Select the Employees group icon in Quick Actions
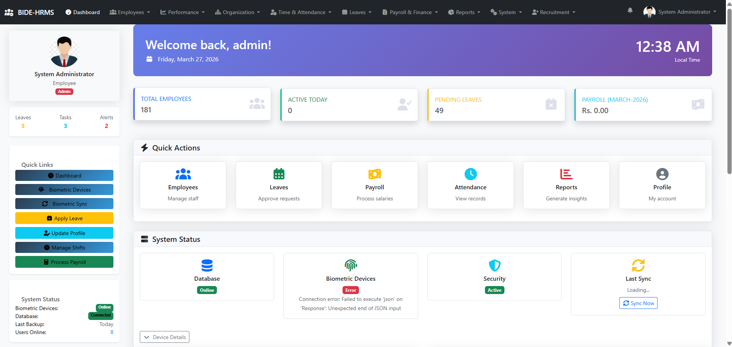Screen dimensions: 732x347 tap(183, 174)
